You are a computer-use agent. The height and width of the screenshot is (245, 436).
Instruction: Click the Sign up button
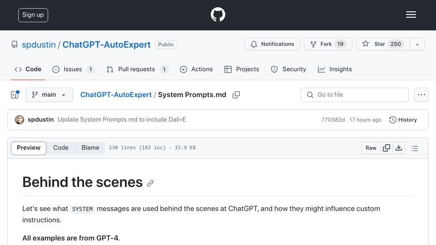tap(33, 15)
